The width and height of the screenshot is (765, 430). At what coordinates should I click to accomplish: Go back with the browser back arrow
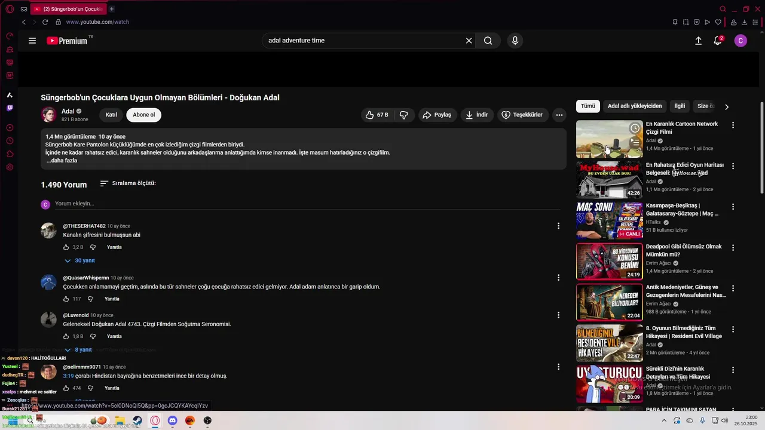24,22
